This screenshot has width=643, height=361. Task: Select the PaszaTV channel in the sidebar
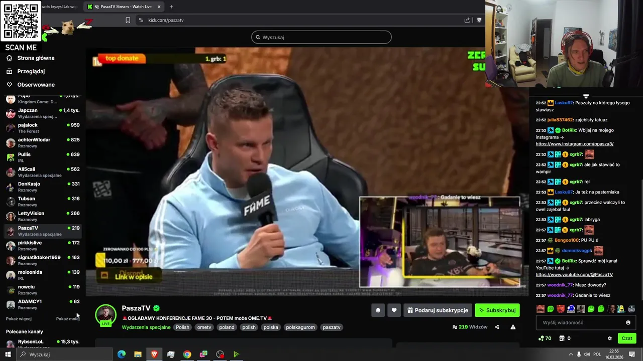pos(42,231)
